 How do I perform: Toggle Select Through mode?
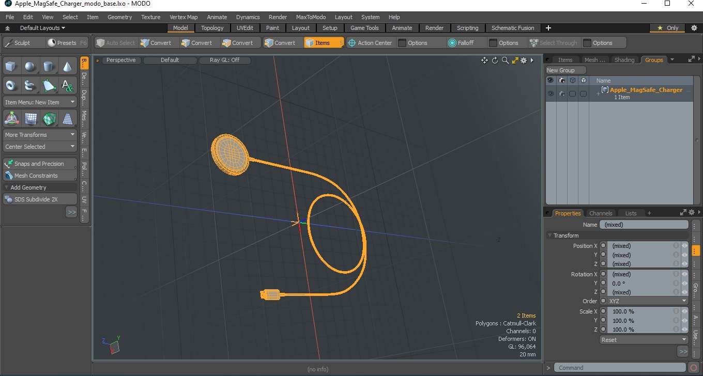click(x=553, y=43)
